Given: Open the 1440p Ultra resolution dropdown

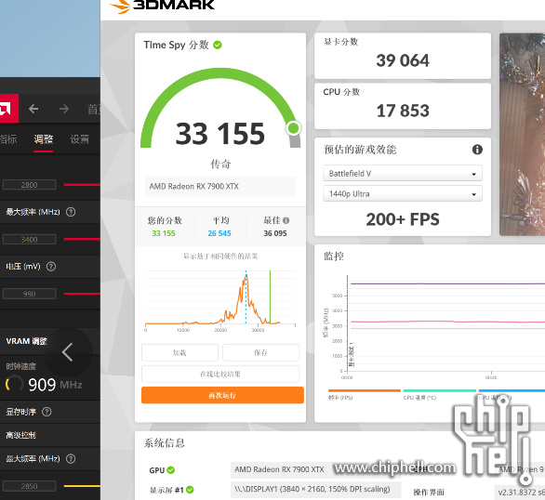Looking at the screenshot, I should [403, 193].
